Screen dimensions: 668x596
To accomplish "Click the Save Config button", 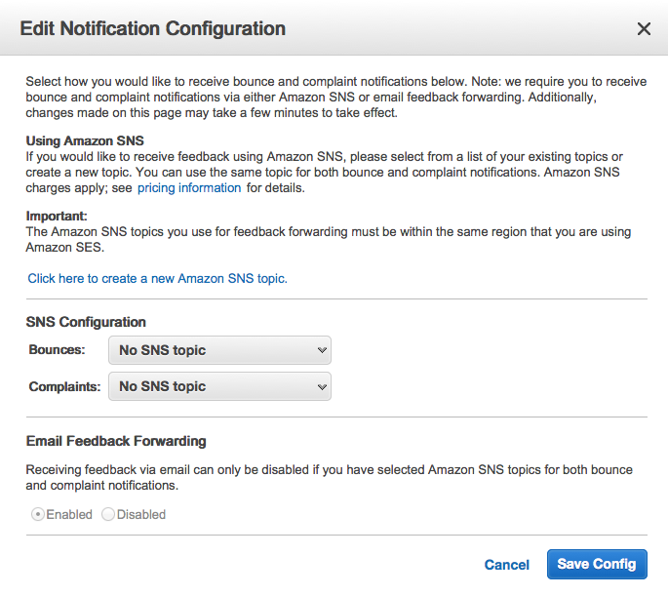I will (597, 564).
